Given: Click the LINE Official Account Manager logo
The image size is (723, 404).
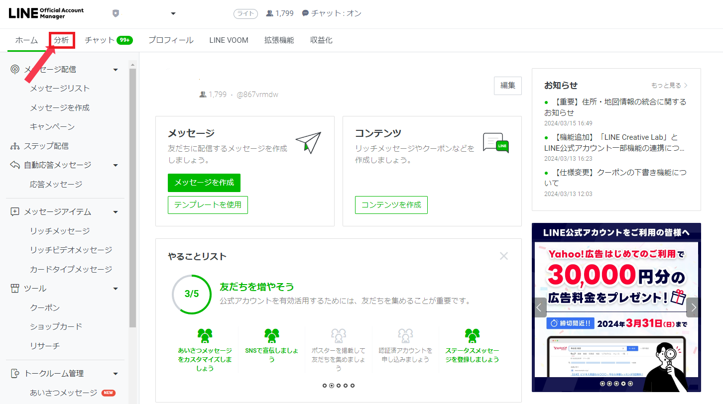Looking at the screenshot, I should pyautogui.click(x=46, y=13).
